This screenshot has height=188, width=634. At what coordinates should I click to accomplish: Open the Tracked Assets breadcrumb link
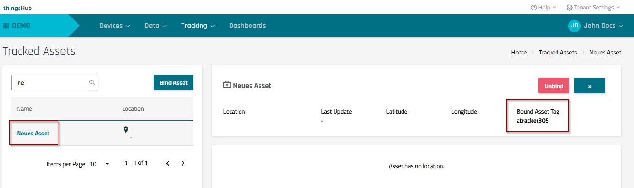[558, 53]
